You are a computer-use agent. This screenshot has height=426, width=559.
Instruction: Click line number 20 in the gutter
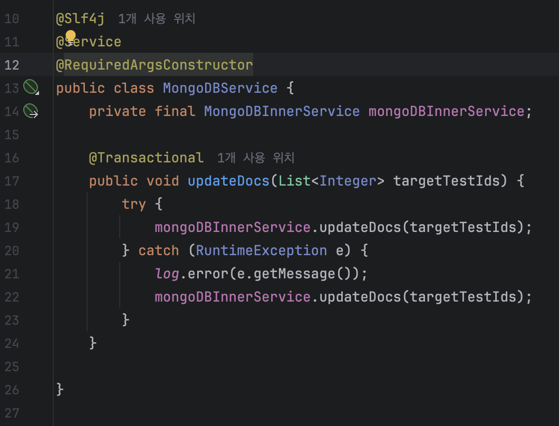[12, 250]
